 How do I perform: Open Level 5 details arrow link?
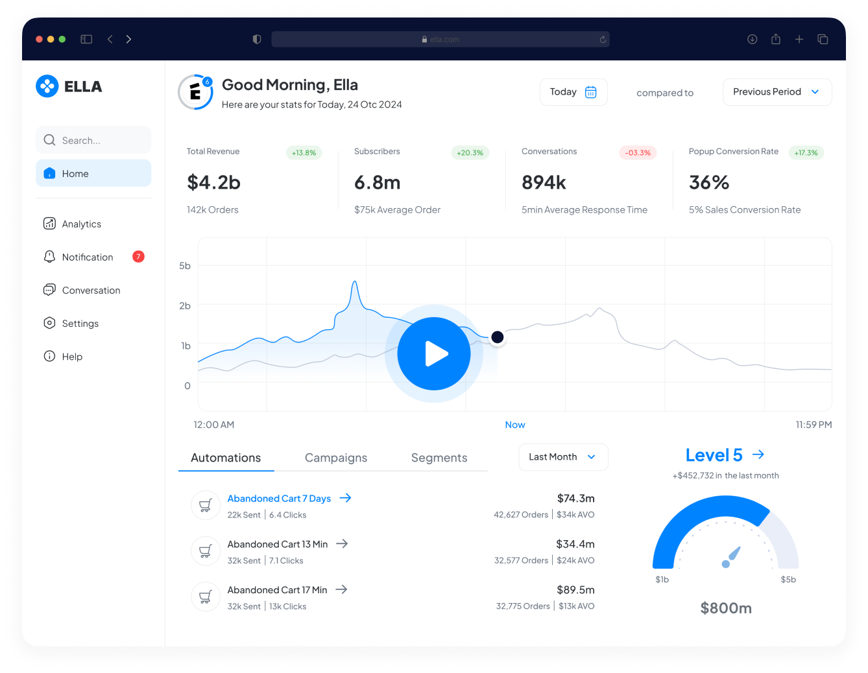[x=758, y=455]
